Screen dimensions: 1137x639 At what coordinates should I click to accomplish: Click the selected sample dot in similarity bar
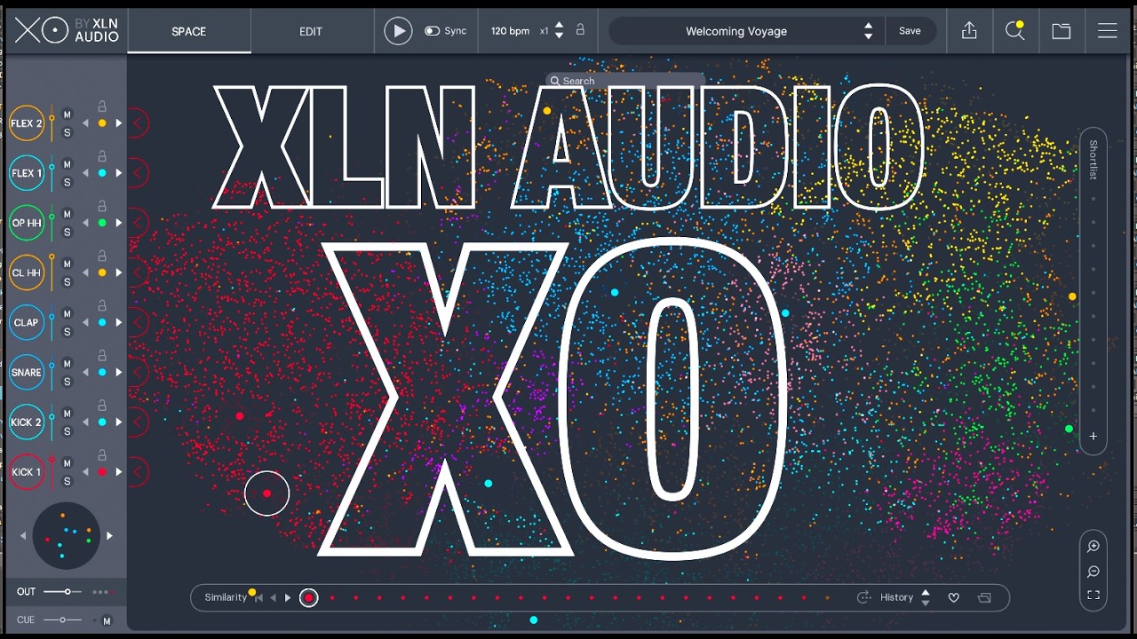(x=308, y=597)
